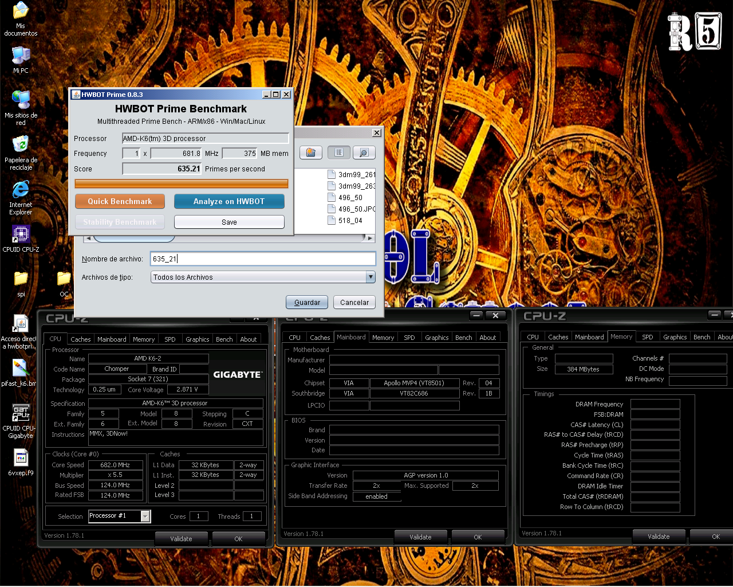Create new folder in save dialog

311,152
